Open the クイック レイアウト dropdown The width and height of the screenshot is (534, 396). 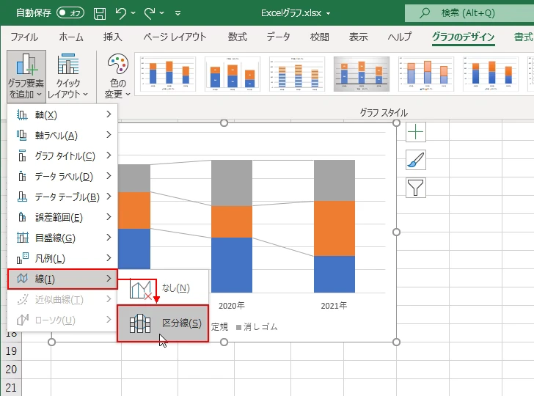coord(67,76)
